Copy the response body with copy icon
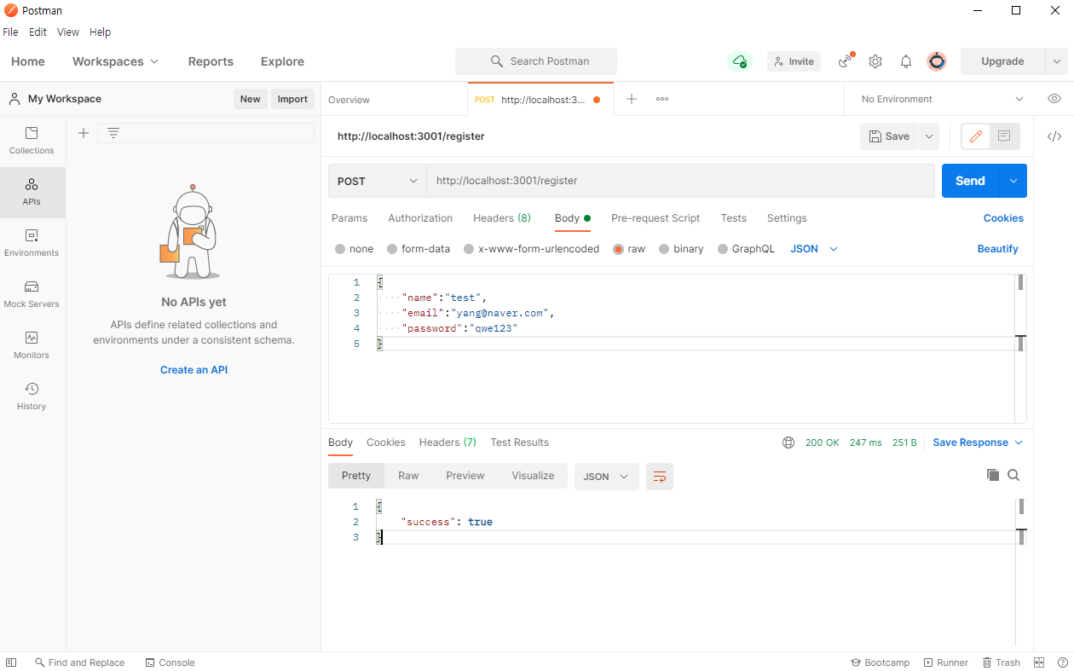Viewport: 1074px width, 671px height. click(x=992, y=475)
